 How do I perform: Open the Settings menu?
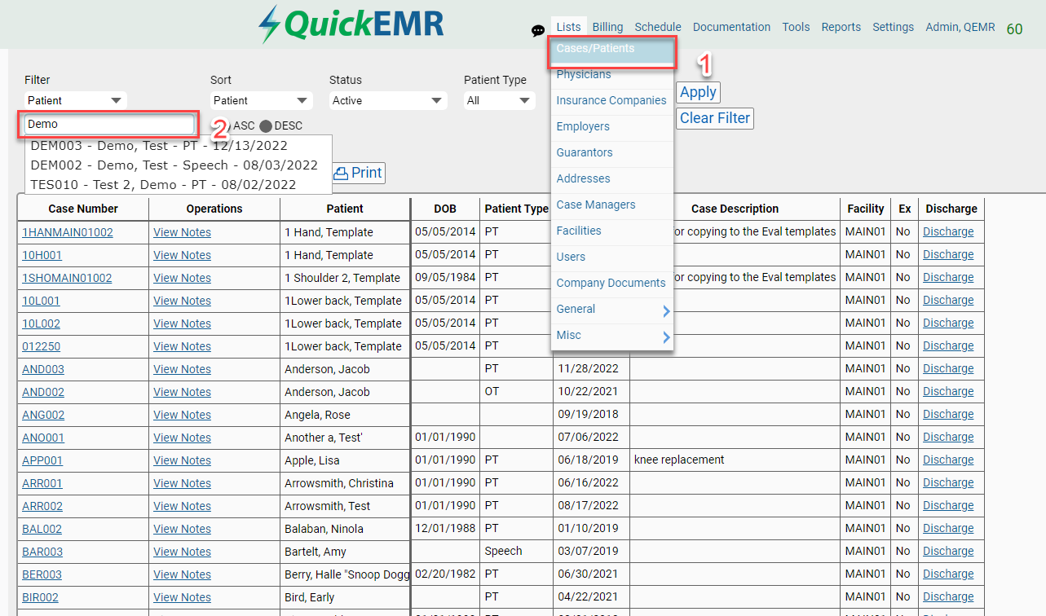click(894, 27)
